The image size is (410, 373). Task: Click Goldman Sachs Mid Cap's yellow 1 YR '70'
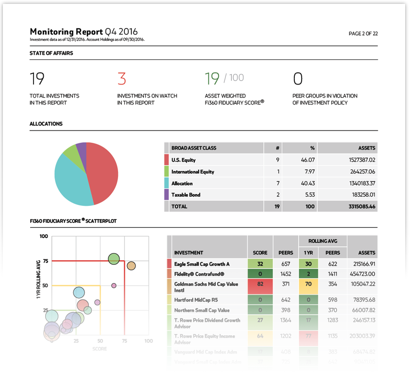coord(308,287)
